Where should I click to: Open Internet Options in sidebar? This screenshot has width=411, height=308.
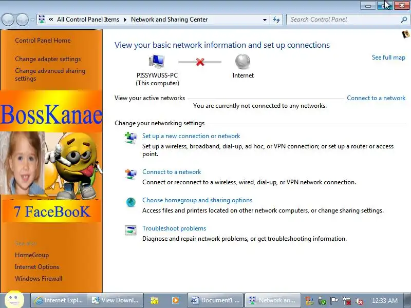pos(37,267)
